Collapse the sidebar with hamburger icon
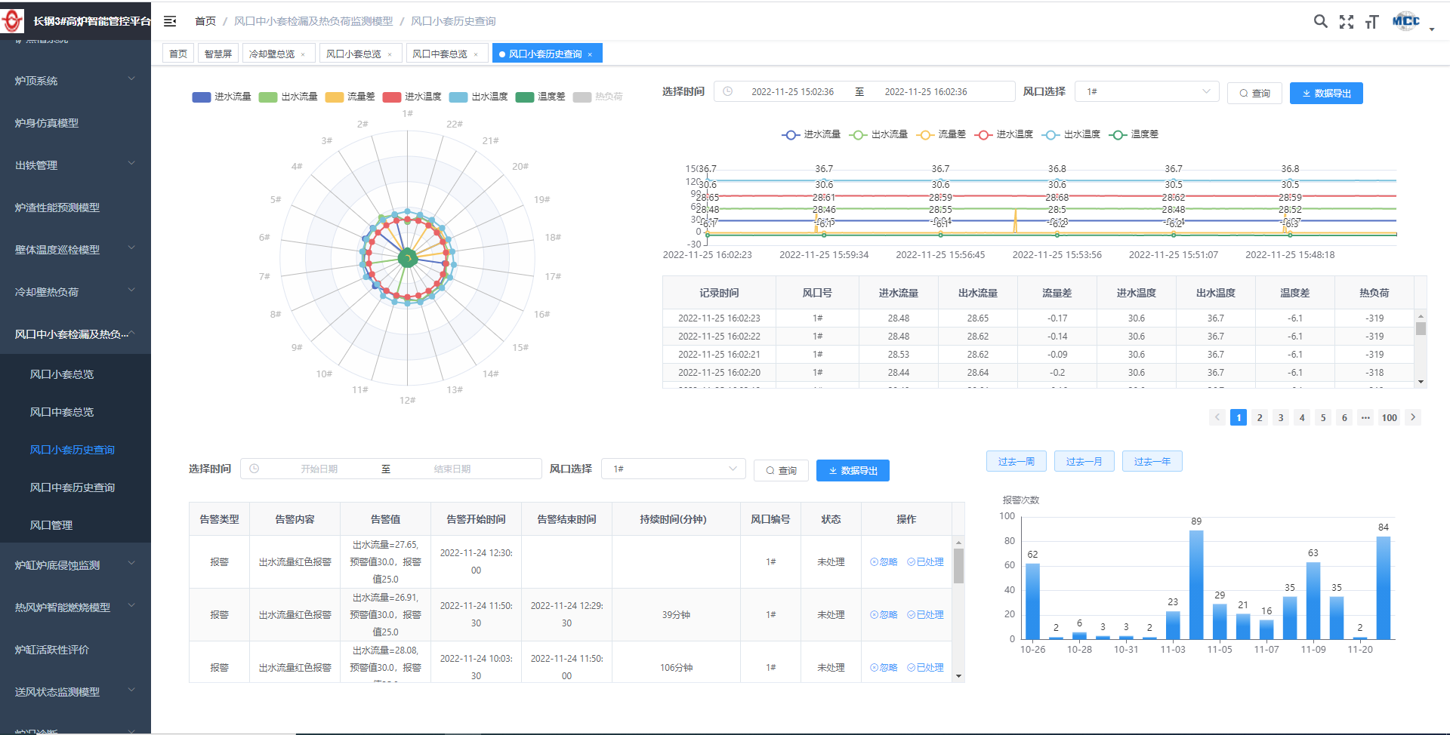The height and width of the screenshot is (735, 1450). coord(170,21)
